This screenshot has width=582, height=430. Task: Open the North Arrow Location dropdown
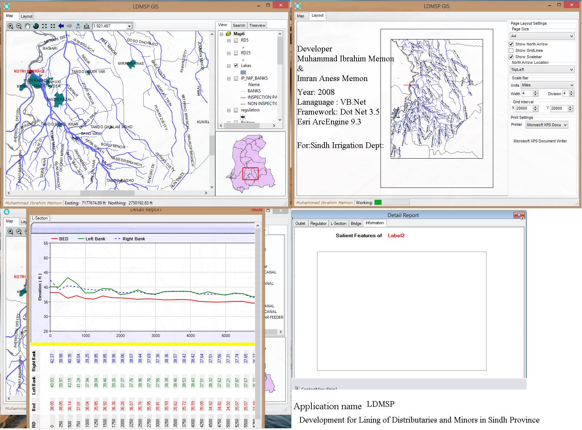click(x=542, y=70)
